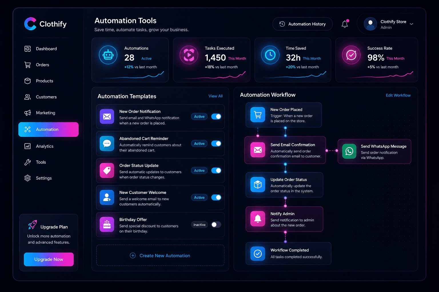Click the checkmark icon on Success Rate card
Screen dimensions: 439x292
pyautogui.click(x=351, y=55)
